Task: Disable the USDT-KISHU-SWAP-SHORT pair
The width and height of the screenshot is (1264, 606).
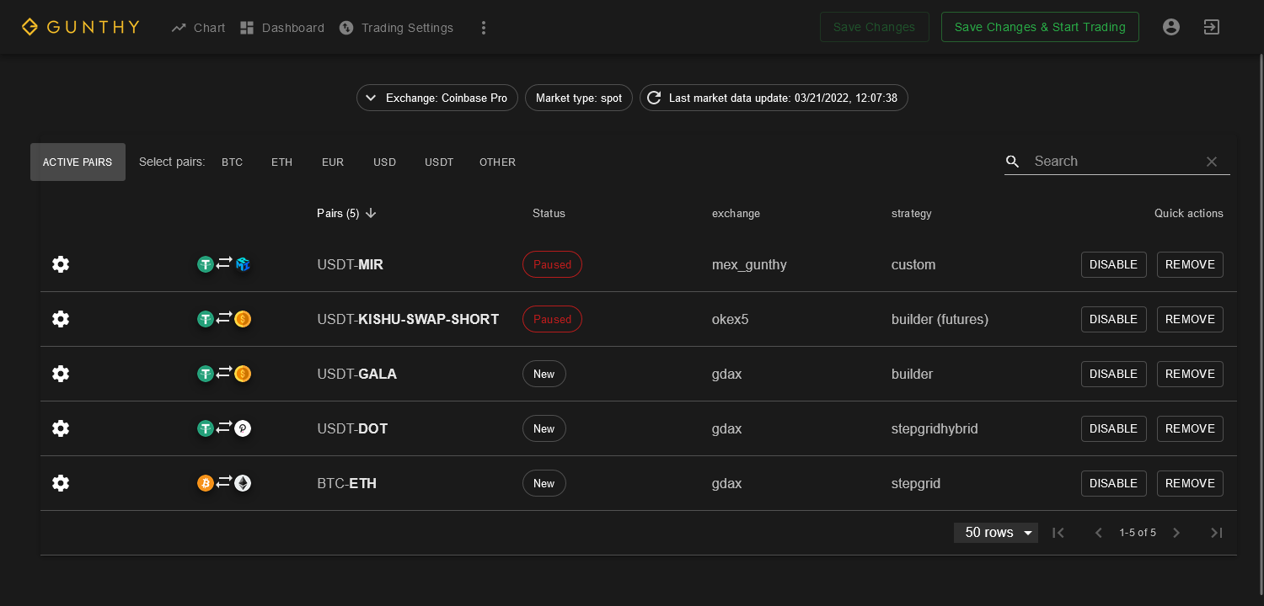Action: point(1113,319)
